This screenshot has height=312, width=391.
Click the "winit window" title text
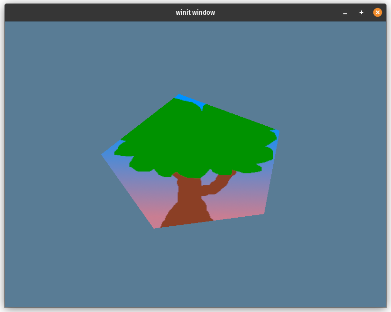pyautogui.click(x=195, y=12)
